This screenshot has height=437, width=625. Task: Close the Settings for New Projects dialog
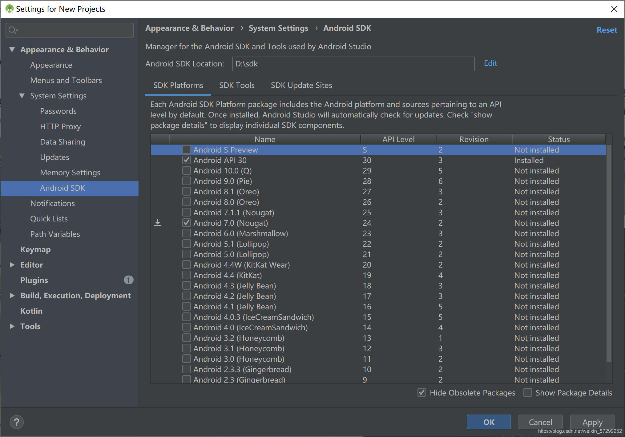coord(614,9)
